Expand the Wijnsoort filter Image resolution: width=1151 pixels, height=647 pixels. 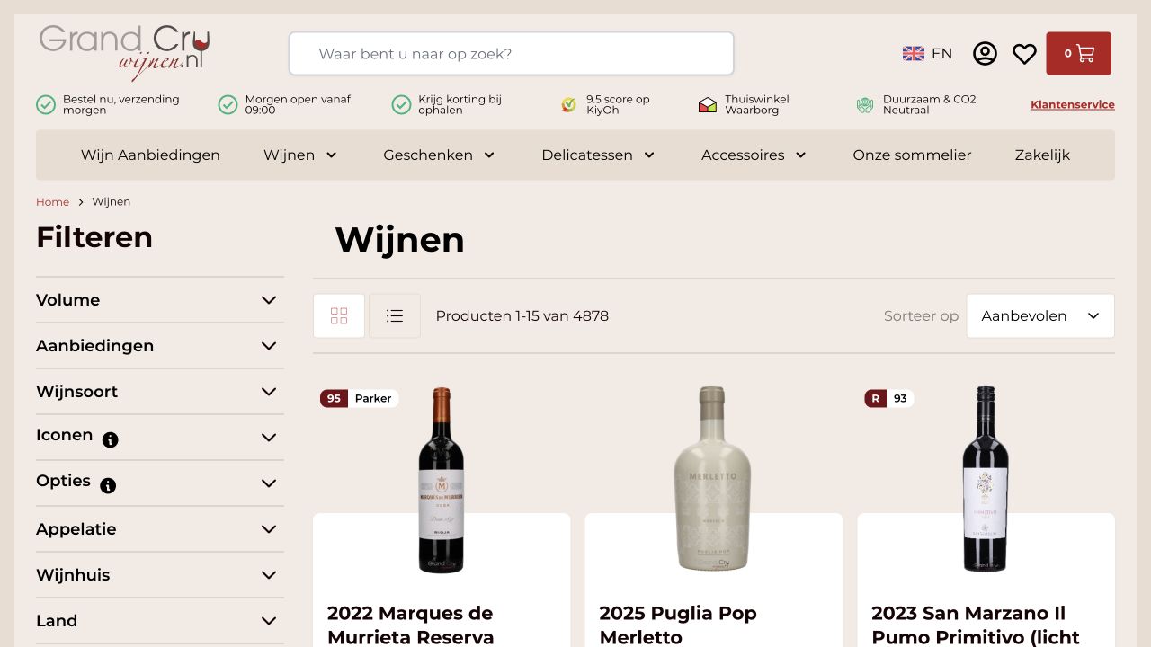160,392
